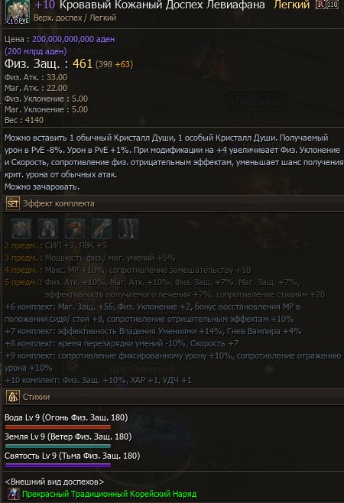344x503 pixels.
Task: Open the Прекрасный Традиционный Корейский Наряд link
Action: tap(109, 494)
